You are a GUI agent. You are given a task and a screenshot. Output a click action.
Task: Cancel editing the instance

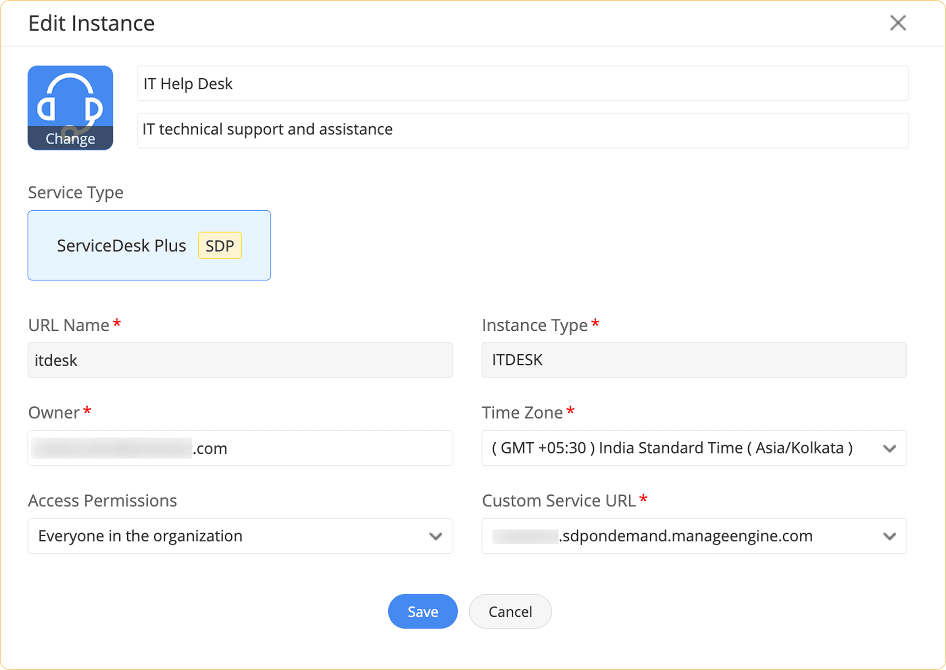click(x=510, y=611)
